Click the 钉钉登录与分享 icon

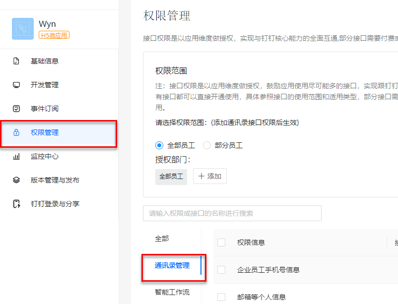pyautogui.click(x=16, y=204)
